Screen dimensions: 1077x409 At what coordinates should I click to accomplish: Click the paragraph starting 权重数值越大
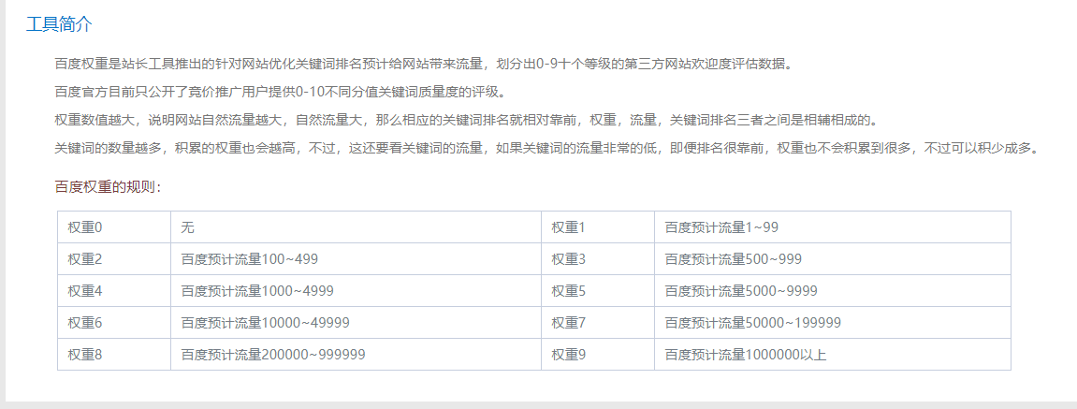click(x=466, y=121)
